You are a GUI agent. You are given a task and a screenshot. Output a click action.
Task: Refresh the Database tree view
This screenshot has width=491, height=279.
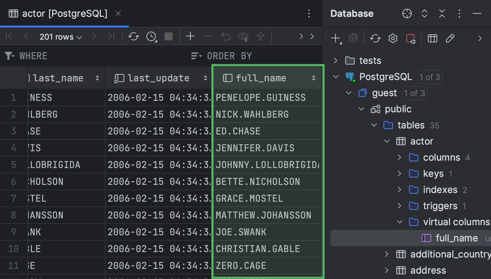point(375,38)
